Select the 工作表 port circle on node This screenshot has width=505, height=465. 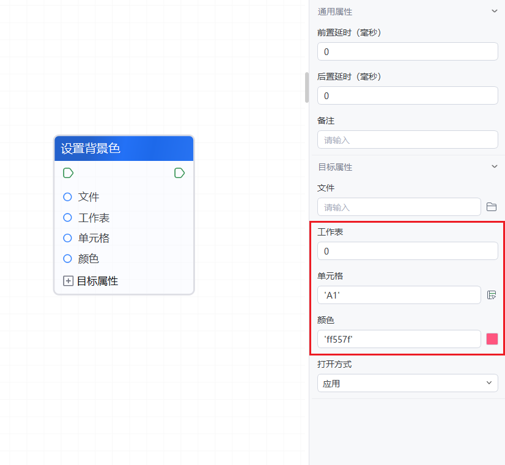pos(68,218)
